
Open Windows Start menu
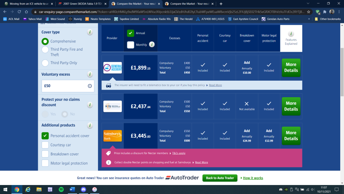pyautogui.click(x=5, y=190)
